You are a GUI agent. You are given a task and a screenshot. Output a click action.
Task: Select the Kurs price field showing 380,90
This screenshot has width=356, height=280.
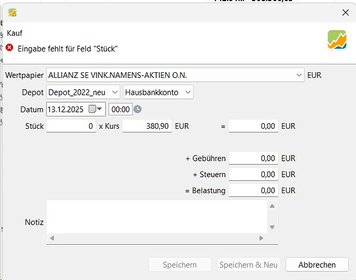[147, 127]
